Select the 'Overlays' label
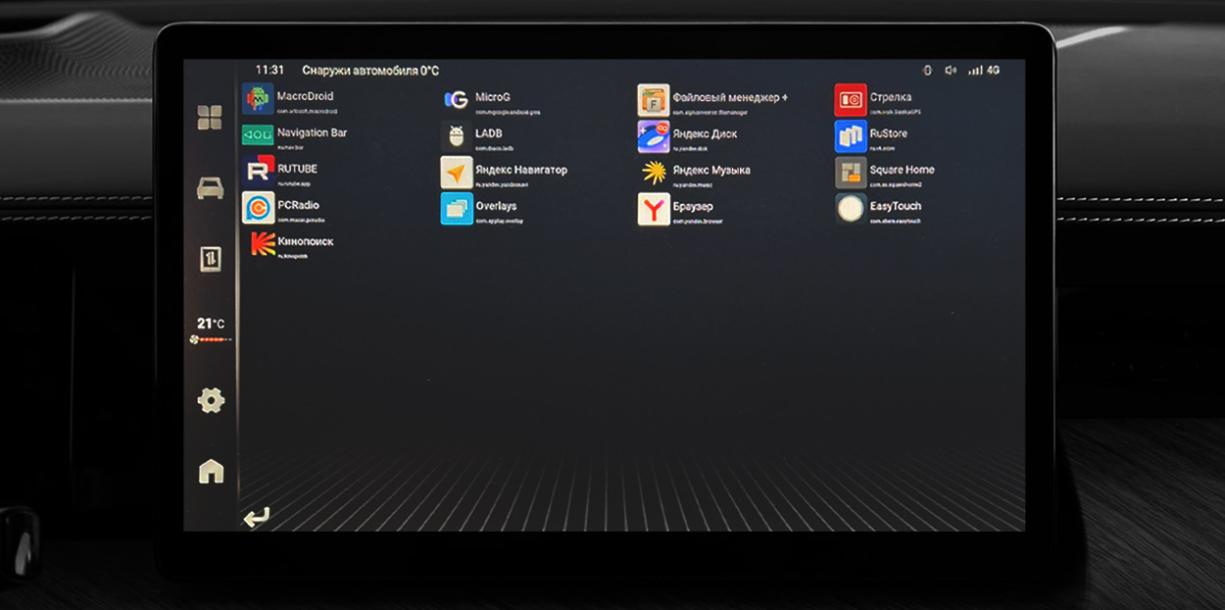1225x610 pixels. [496, 206]
